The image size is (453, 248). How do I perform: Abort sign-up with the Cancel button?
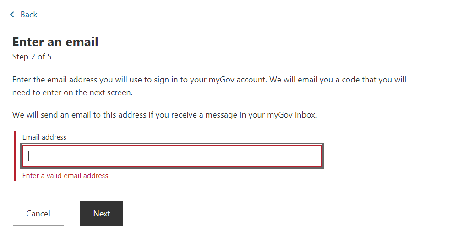(x=38, y=213)
